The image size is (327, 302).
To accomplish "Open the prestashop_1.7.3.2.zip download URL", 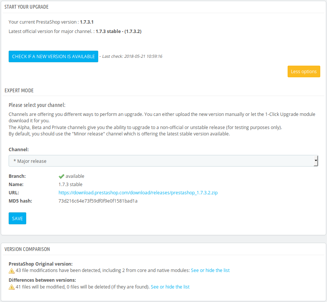I will point(138,193).
